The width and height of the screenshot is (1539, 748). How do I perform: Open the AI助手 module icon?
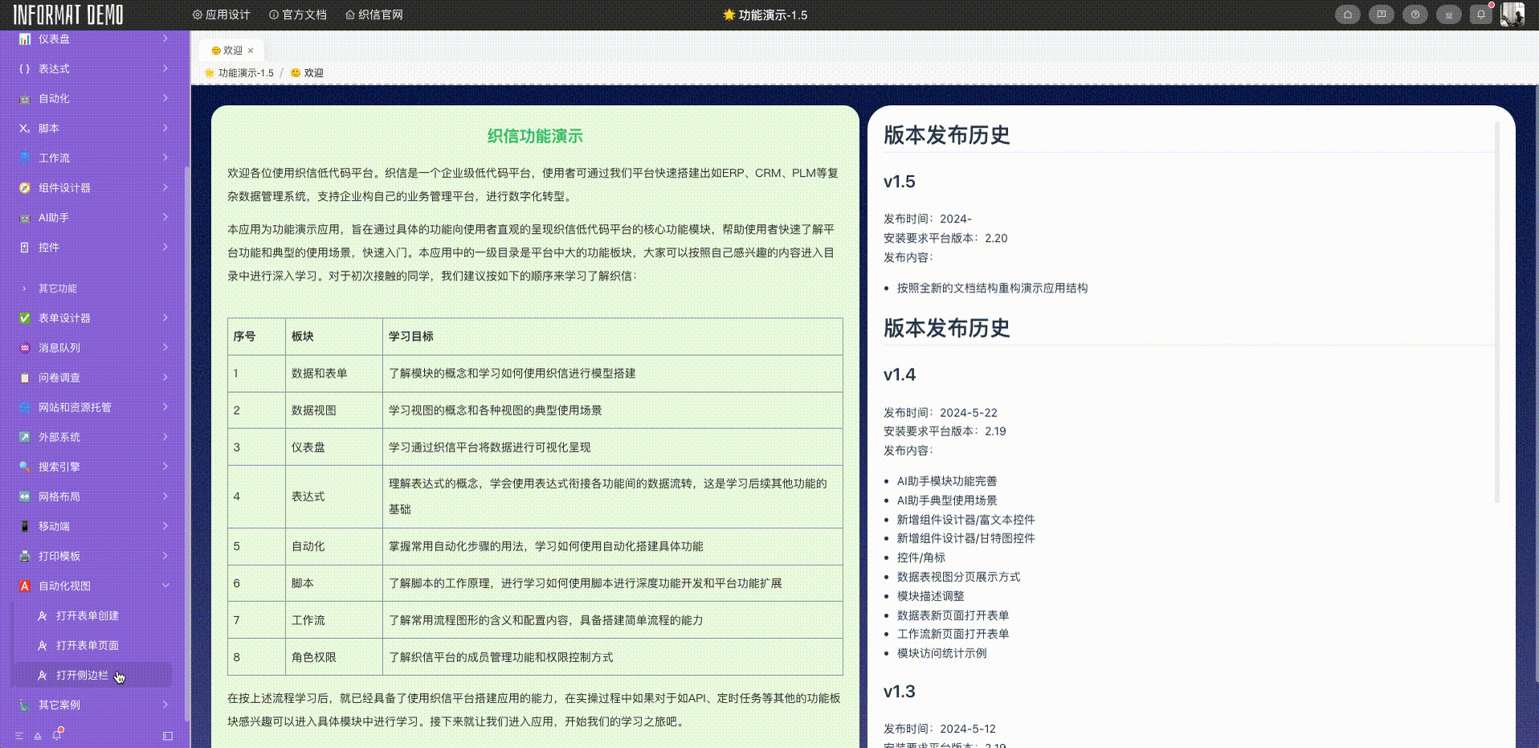point(24,217)
